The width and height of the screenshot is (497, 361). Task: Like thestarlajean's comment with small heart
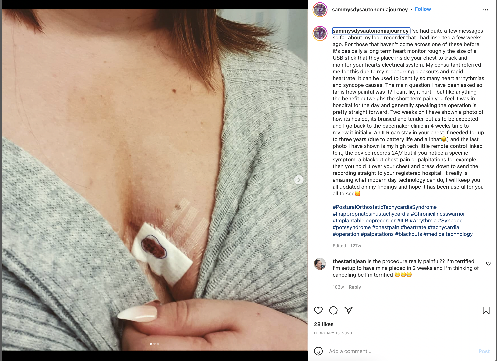[488, 264]
